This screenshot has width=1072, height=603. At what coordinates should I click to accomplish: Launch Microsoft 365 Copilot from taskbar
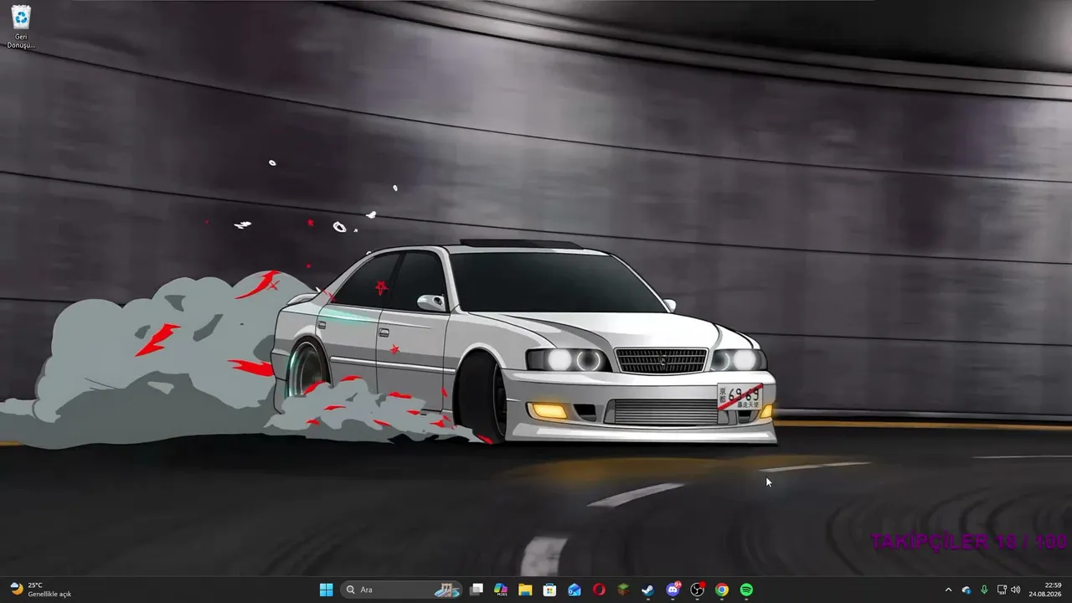point(501,590)
